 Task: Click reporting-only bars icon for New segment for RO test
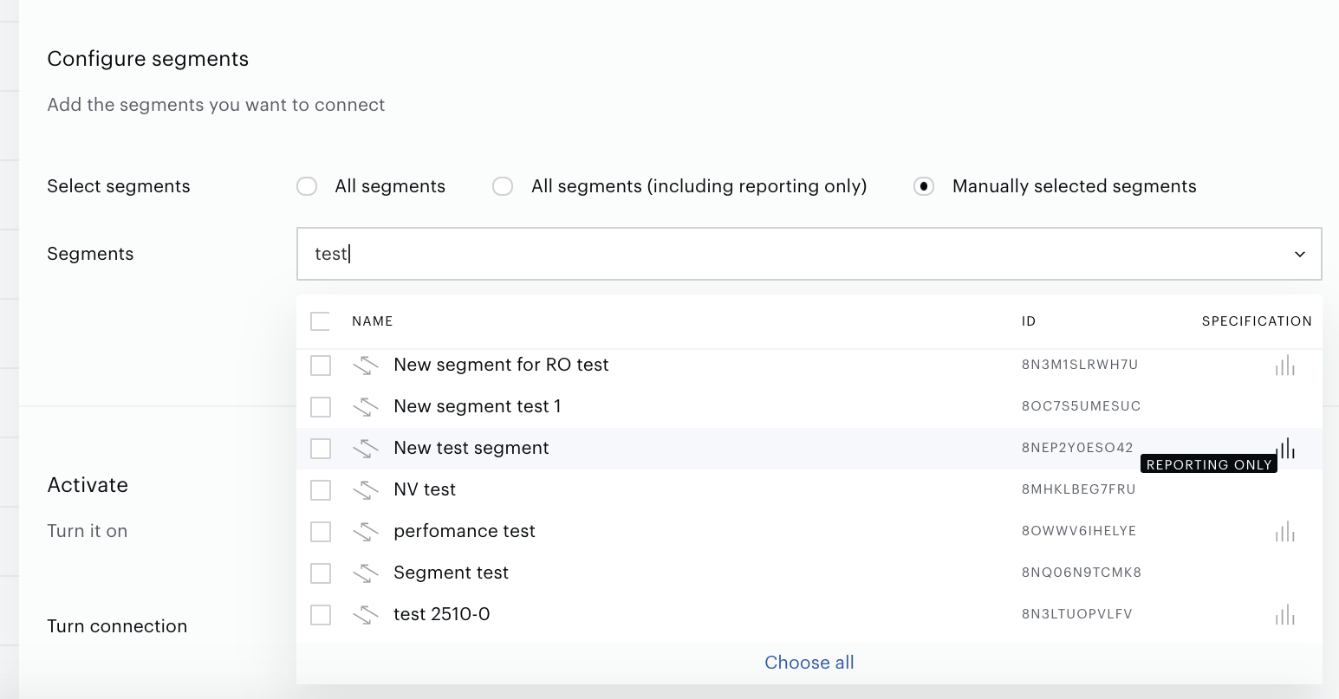coord(1285,366)
